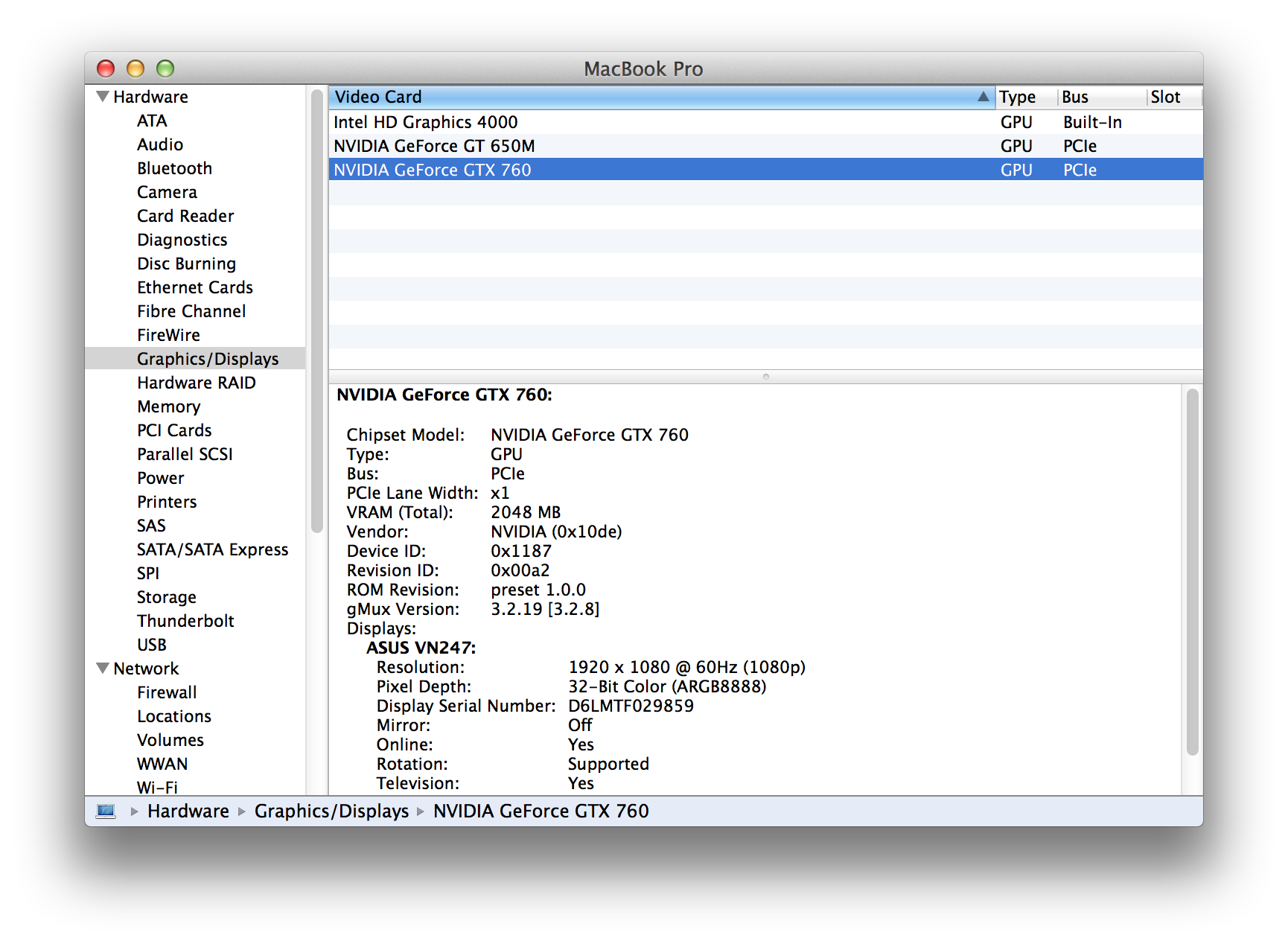Close the MacBook Pro window

click(106, 68)
